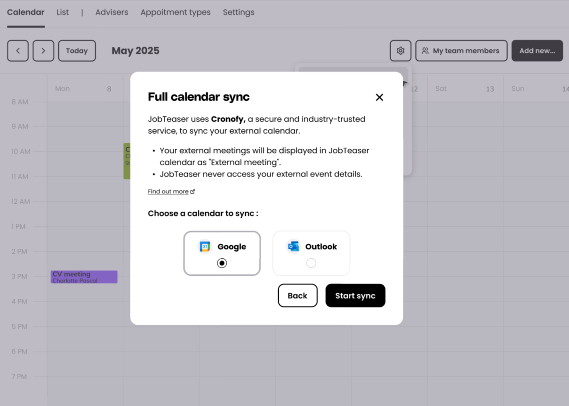Select the Google calendar radio button
This screenshot has height=406, width=569.
click(222, 263)
